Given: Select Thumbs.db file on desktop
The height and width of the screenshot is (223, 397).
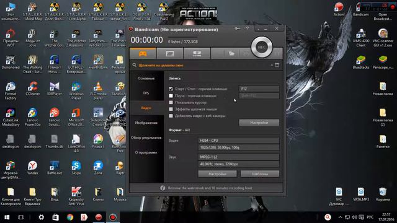Looking at the screenshot, I should coord(55,141).
